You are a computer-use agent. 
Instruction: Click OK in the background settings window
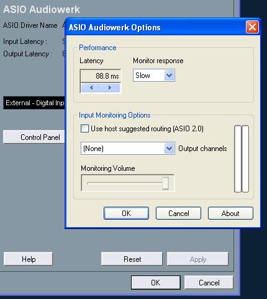(156, 282)
